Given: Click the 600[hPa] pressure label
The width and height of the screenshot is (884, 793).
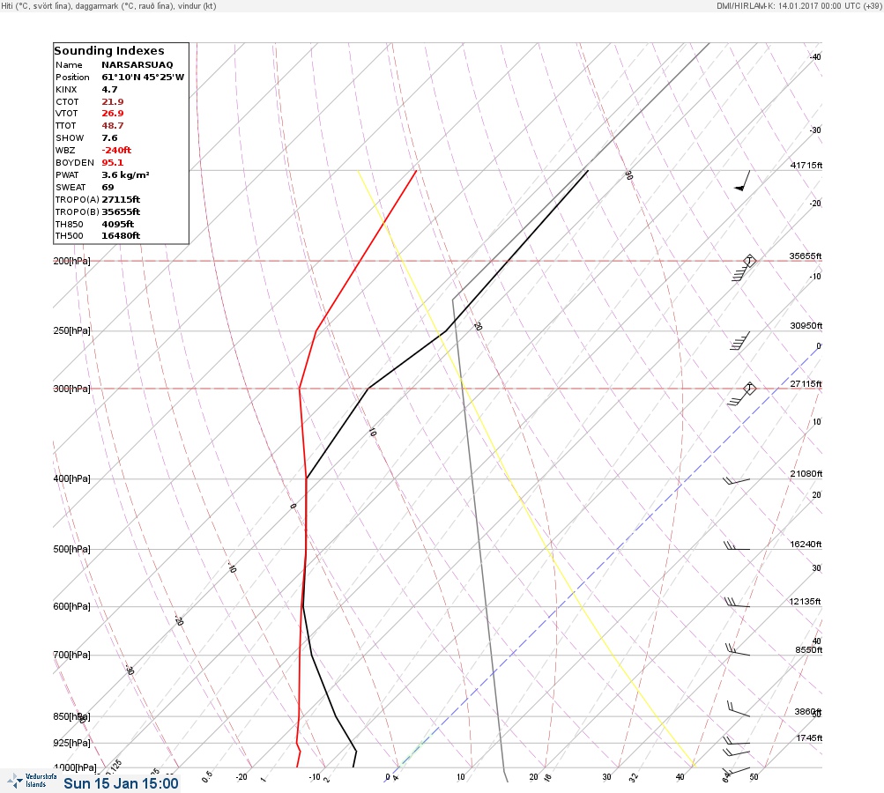Looking at the screenshot, I should [71, 606].
